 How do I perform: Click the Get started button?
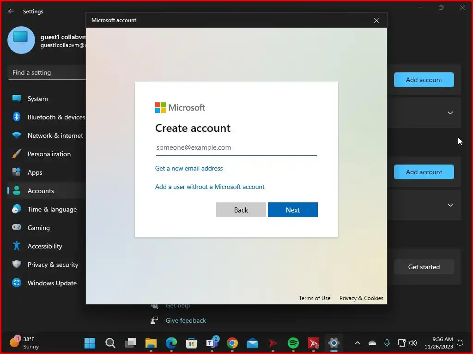pos(424,267)
